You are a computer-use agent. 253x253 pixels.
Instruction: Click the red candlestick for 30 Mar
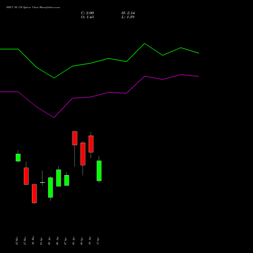[x=34, y=194]
